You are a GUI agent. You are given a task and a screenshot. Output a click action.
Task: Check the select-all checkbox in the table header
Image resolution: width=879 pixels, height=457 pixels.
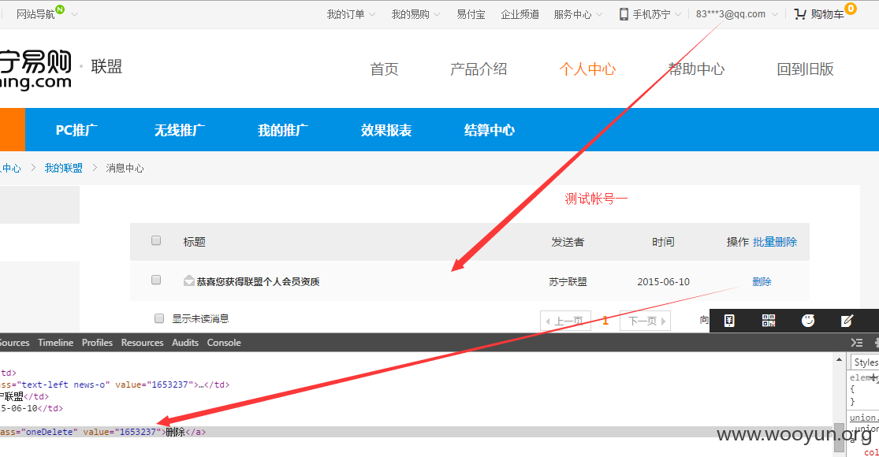(x=156, y=240)
